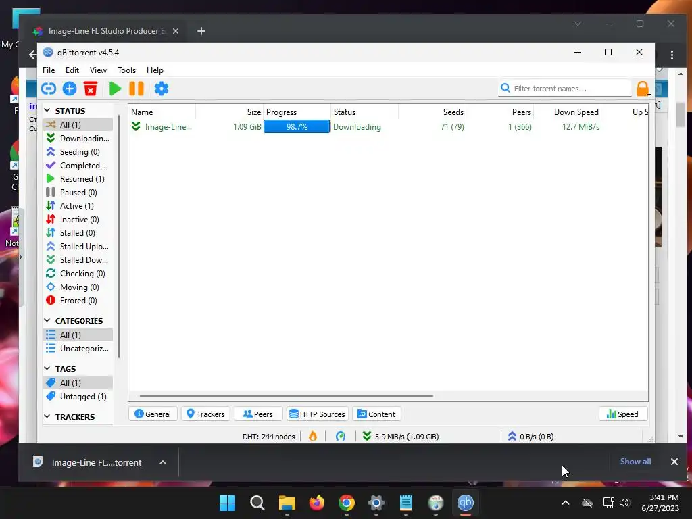Open Windows Start menu in taskbar
The width and height of the screenshot is (692, 519).
click(x=228, y=503)
